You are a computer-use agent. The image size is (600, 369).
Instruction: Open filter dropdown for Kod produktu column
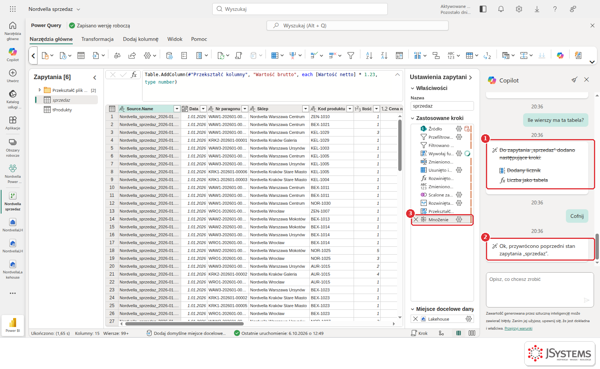click(349, 109)
